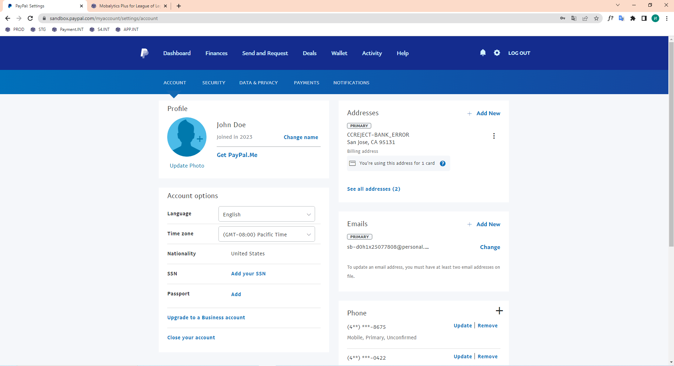Open the Deals menu item
Image resolution: width=674 pixels, height=366 pixels.
click(309, 53)
